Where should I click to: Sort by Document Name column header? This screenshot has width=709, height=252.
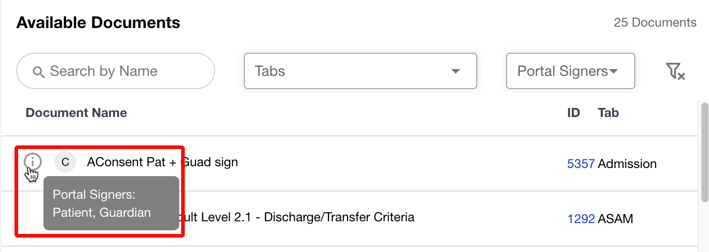[76, 112]
